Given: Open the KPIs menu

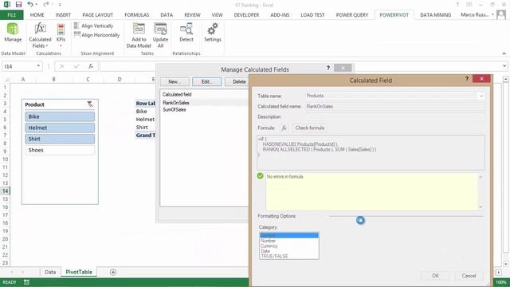Looking at the screenshot, I should [x=61, y=35].
